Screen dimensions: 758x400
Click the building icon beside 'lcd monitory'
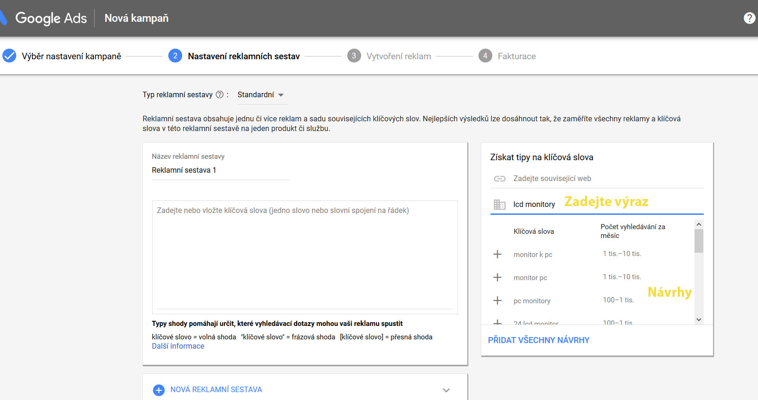coord(499,205)
